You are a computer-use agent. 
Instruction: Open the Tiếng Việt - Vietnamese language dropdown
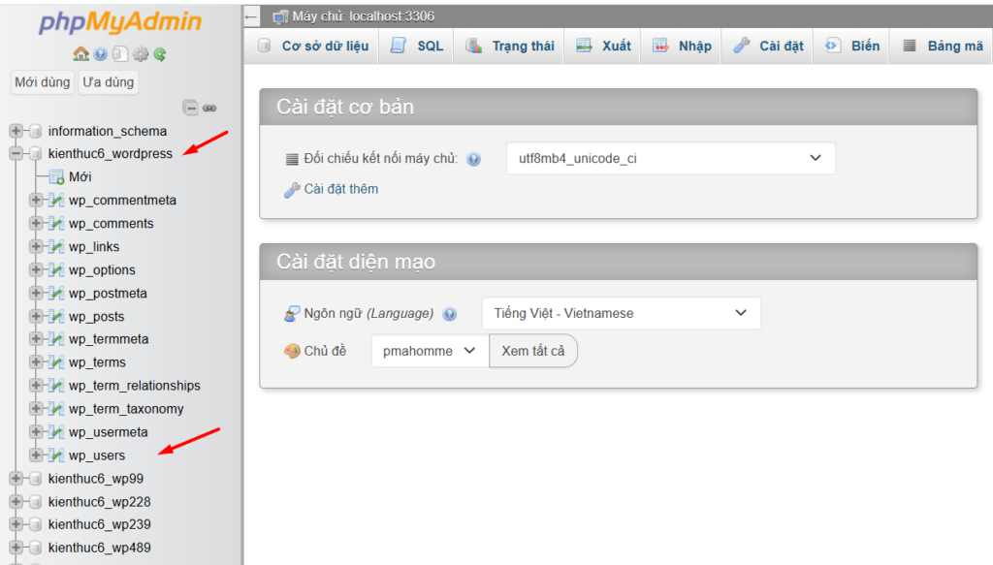coord(622,313)
